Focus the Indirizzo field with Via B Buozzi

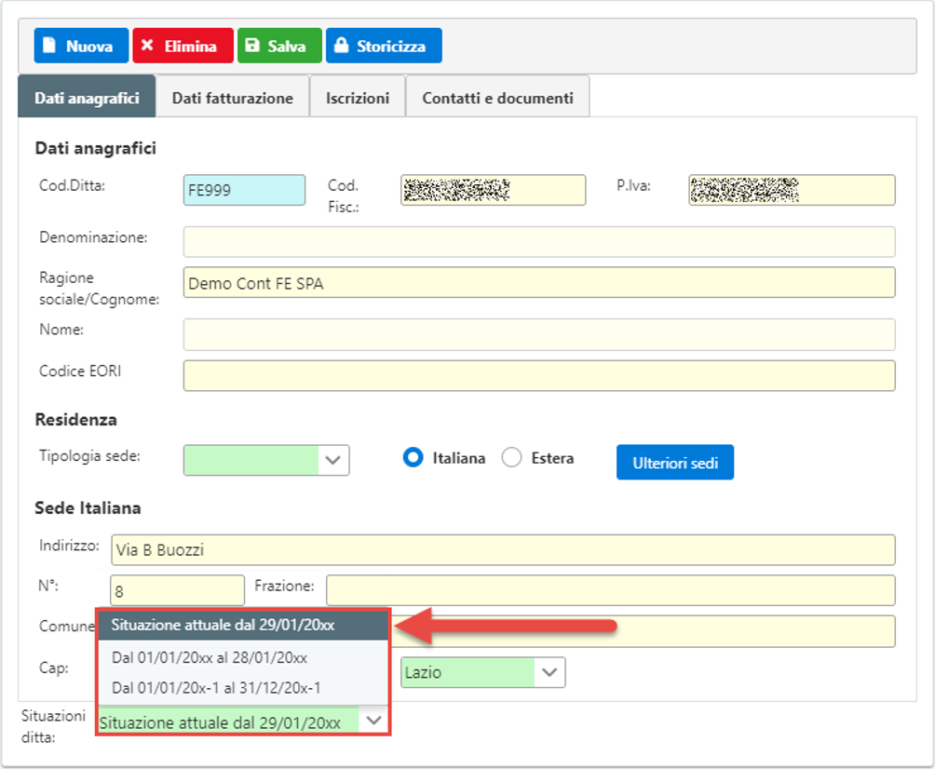point(502,550)
